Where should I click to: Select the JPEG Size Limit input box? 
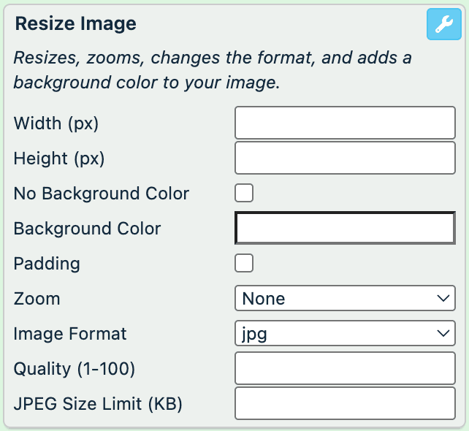345,403
